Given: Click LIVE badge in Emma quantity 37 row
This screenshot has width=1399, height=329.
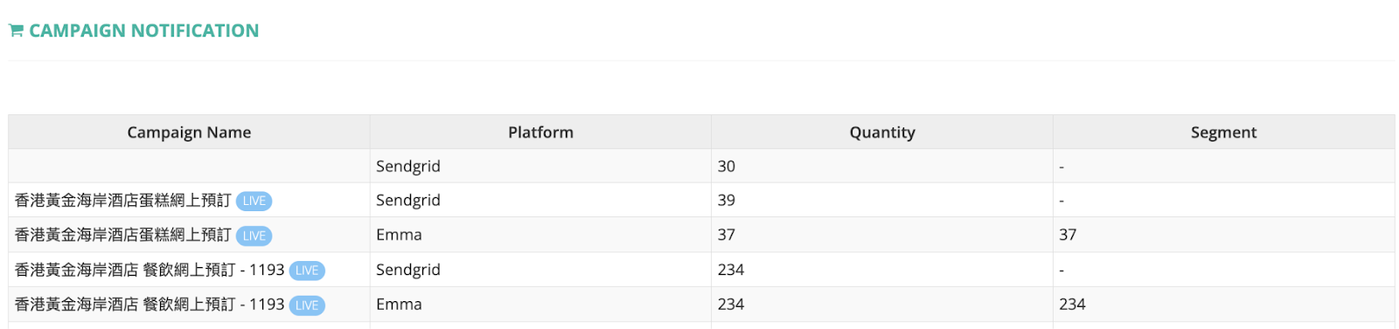Looking at the screenshot, I should [x=254, y=236].
